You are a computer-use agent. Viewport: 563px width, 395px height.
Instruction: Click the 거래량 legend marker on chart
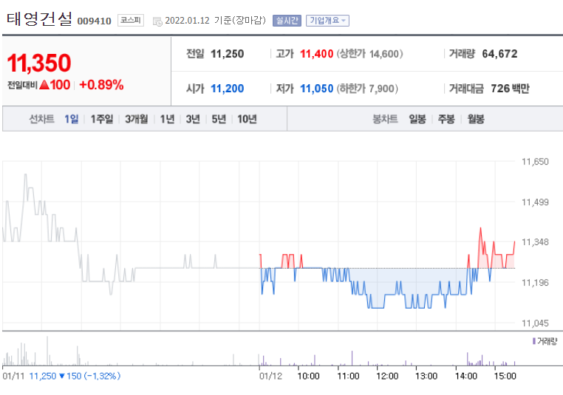pos(534,341)
